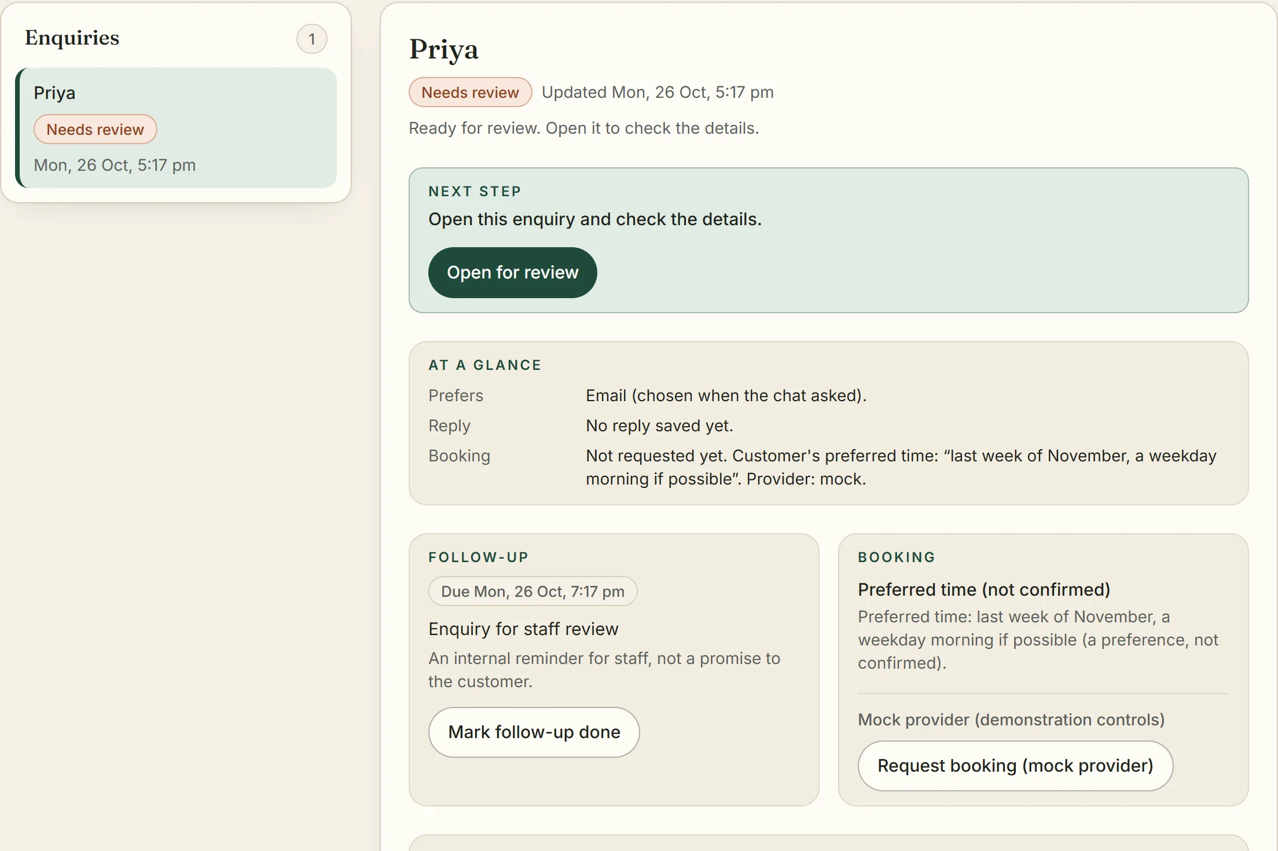
Task: Click the Due Mon, 26 Oct, 7:17 pm chip
Action: click(x=532, y=591)
